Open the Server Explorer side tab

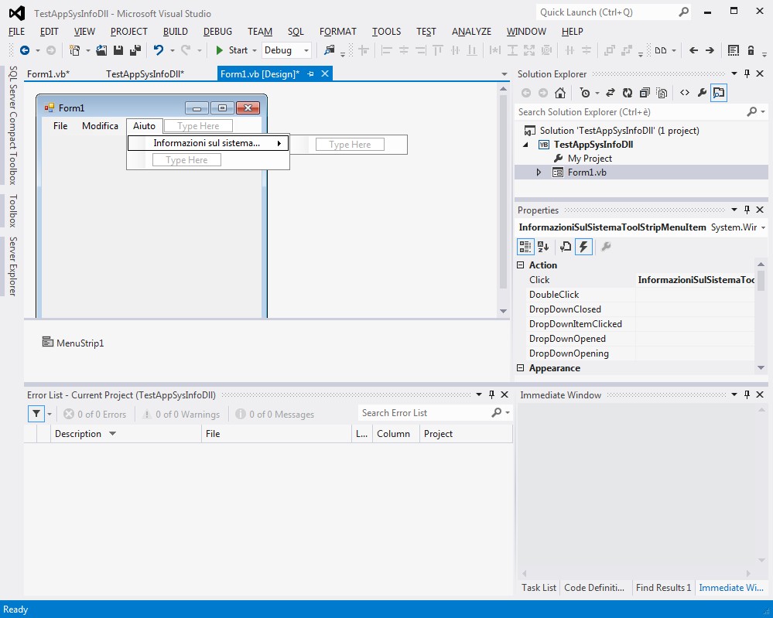point(13,267)
